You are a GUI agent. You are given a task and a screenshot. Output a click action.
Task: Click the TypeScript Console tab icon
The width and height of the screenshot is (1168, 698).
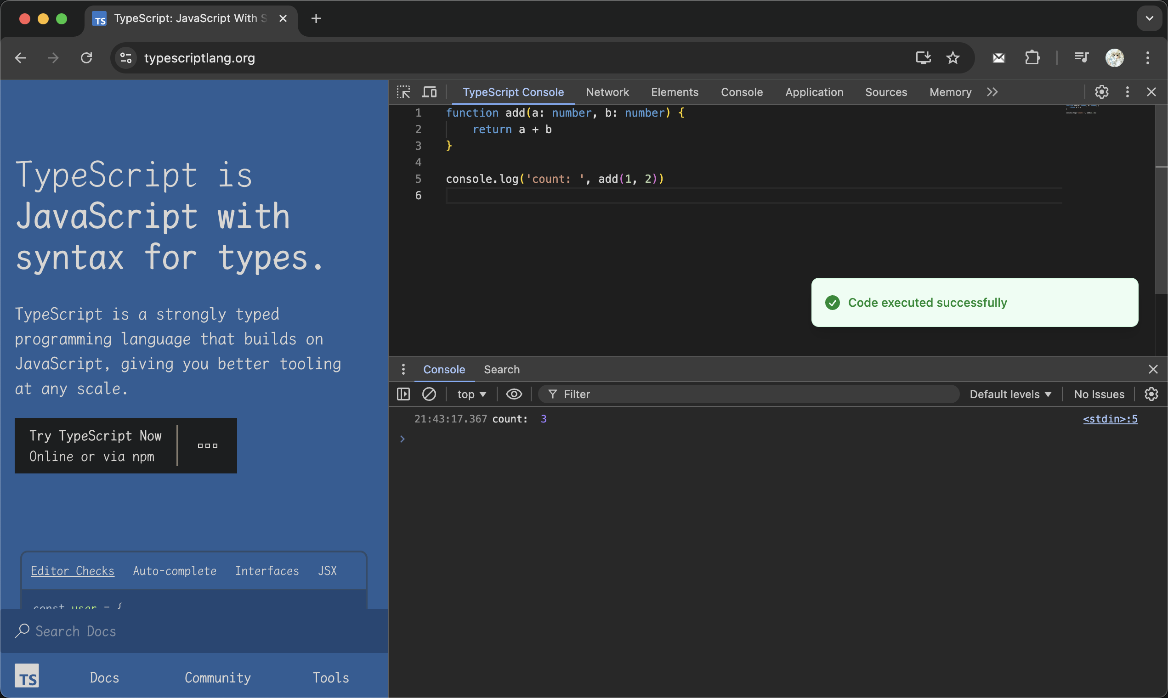click(x=513, y=91)
